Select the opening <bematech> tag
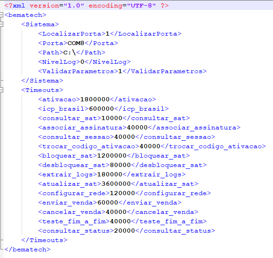 (x=25, y=15)
